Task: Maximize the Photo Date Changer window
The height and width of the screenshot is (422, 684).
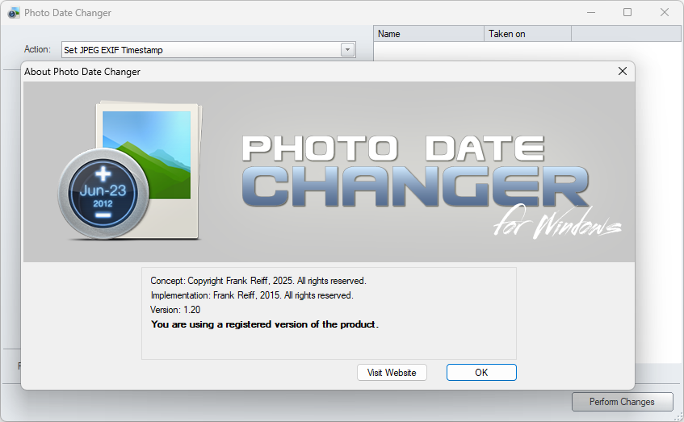Action: [x=627, y=12]
